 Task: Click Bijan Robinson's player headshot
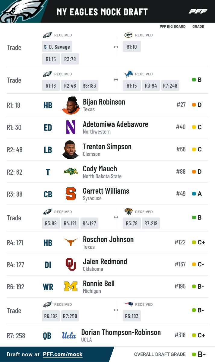pos(71,105)
